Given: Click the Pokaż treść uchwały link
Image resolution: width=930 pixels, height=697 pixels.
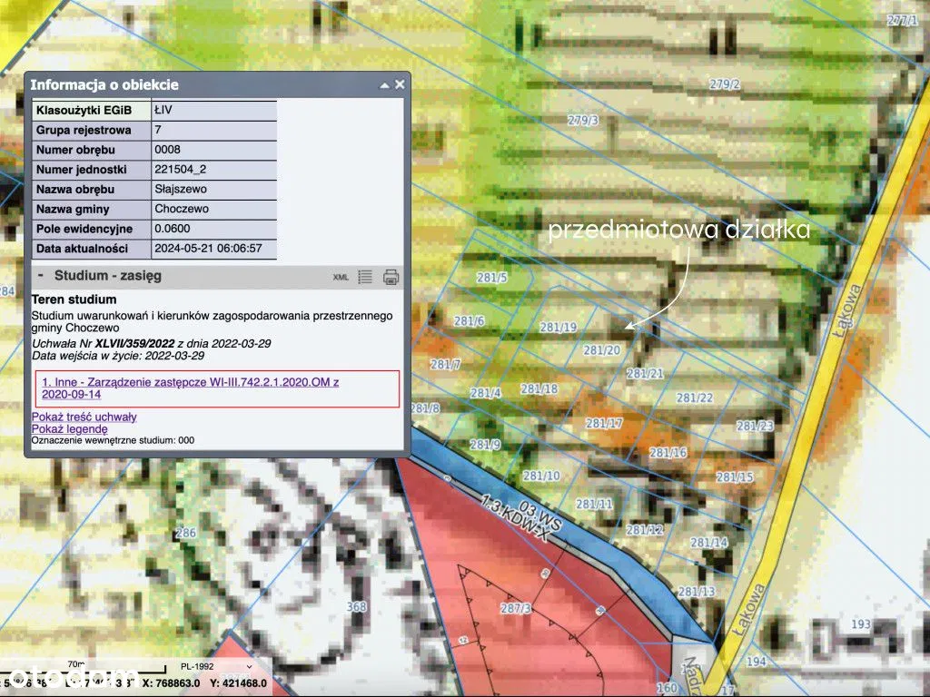Looking at the screenshot, I should pos(84,417).
